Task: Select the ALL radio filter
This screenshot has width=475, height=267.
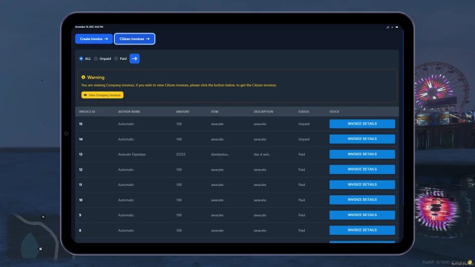Action: coord(81,58)
